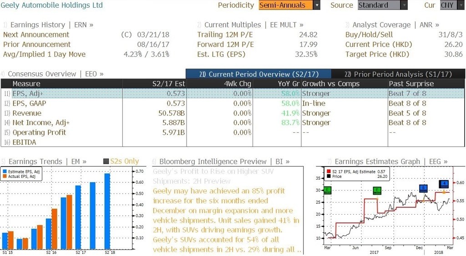Select the Operating Profit row

click(x=233, y=132)
